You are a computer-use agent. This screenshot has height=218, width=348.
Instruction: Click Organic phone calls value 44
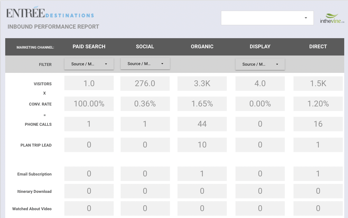point(202,124)
